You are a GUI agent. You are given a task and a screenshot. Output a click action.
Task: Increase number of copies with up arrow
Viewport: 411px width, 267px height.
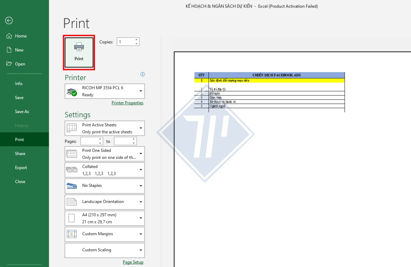click(x=137, y=40)
